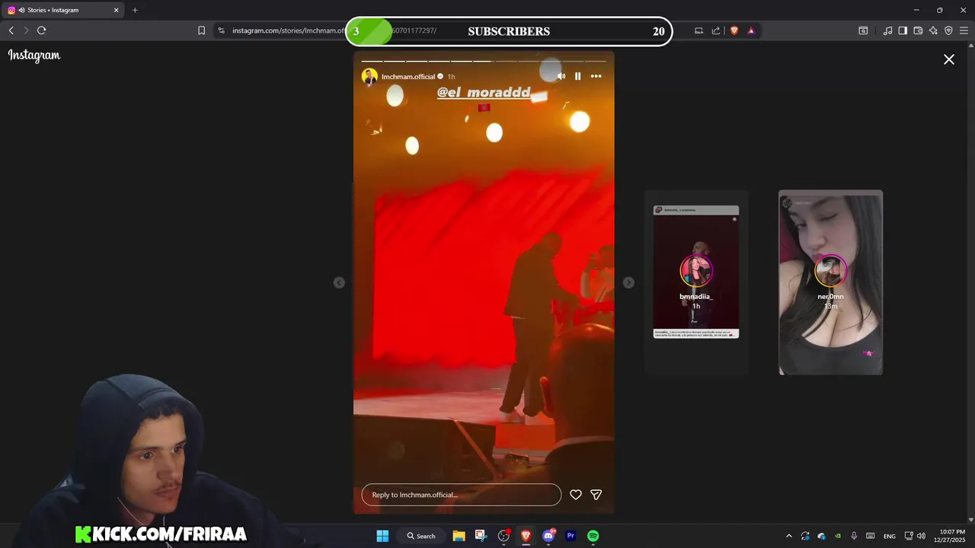The image size is (975, 548).
Task: Click the NVIDIA tray icon
Action: click(838, 536)
